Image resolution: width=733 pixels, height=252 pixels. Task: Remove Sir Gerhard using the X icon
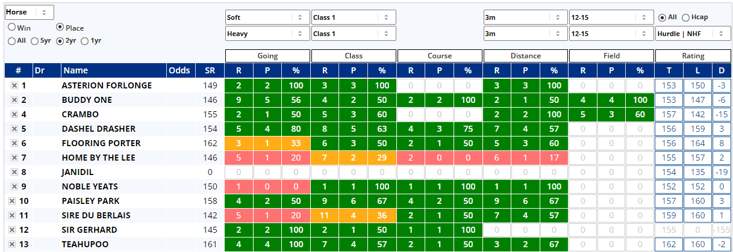[12, 230]
